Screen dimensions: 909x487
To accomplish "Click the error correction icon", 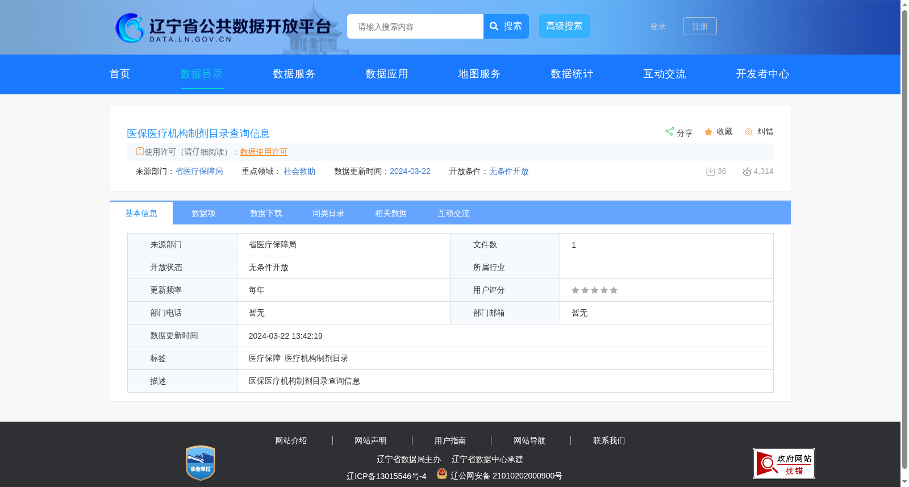I will click(749, 132).
